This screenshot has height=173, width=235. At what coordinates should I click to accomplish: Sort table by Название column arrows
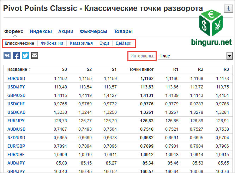(30, 69)
